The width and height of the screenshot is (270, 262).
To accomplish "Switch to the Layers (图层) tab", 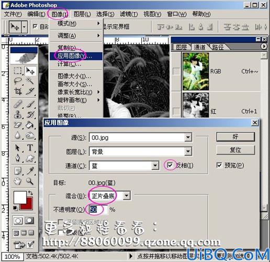I will click(182, 47).
